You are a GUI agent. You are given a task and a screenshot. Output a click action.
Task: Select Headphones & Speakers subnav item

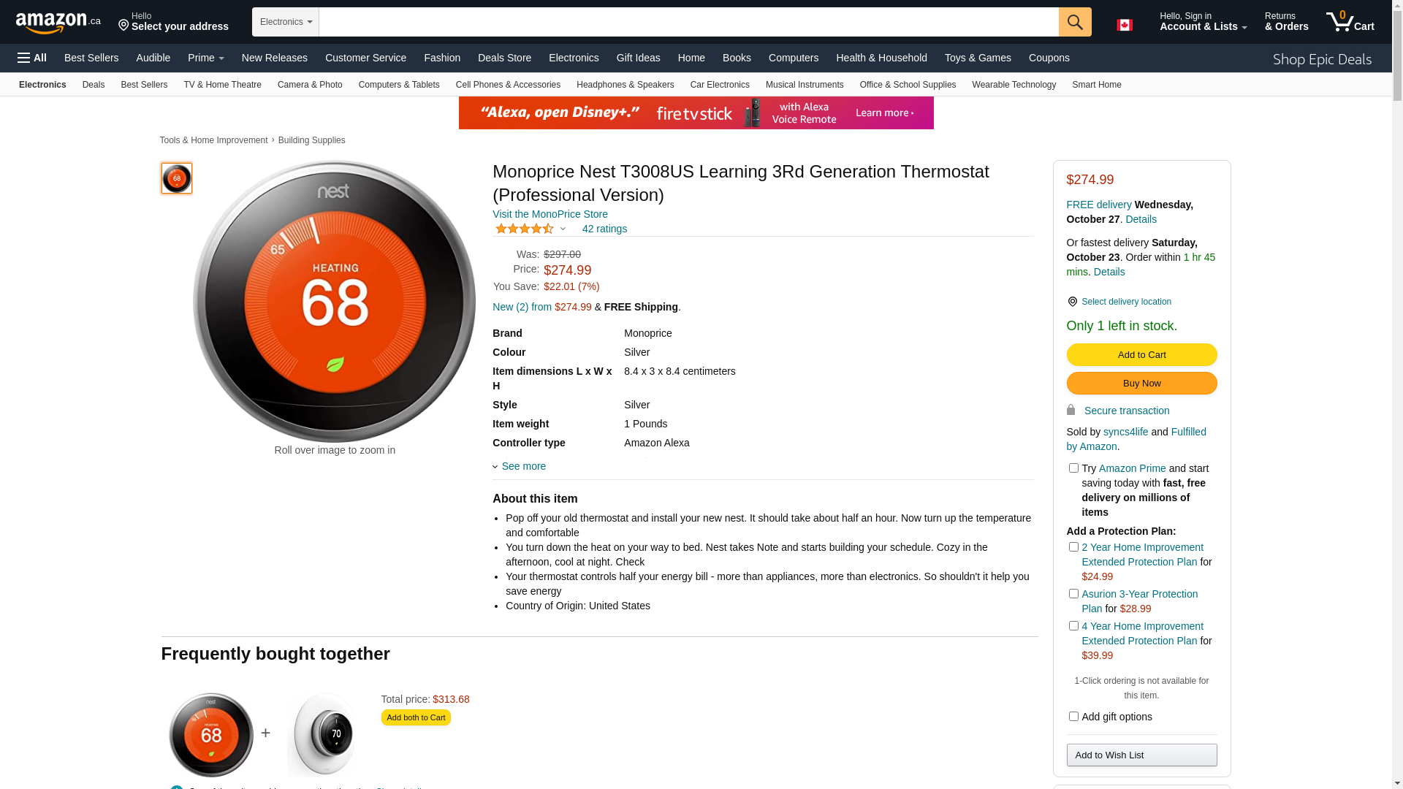(x=625, y=85)
